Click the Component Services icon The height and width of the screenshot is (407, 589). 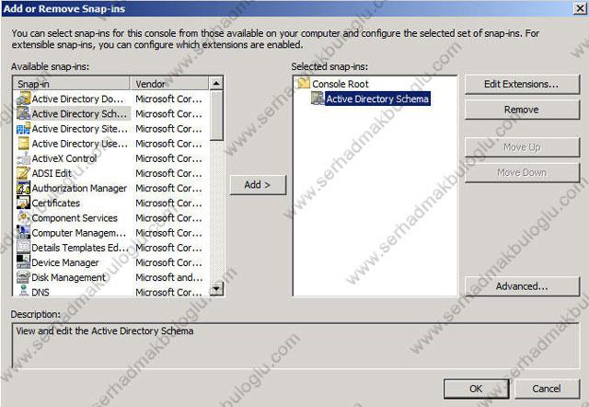pos(23,218)
